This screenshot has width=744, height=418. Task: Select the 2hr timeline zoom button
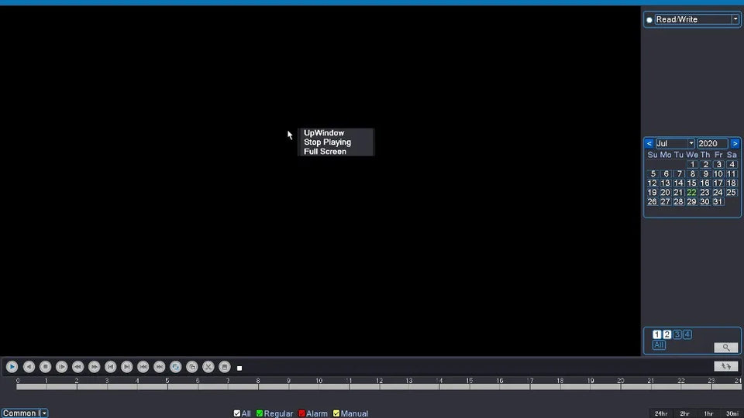pyautogui.click(x=684, y=413)
